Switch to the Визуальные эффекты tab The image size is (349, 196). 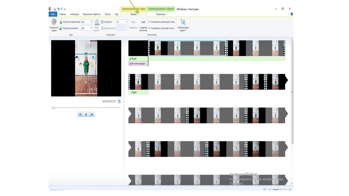click(91, 14)
